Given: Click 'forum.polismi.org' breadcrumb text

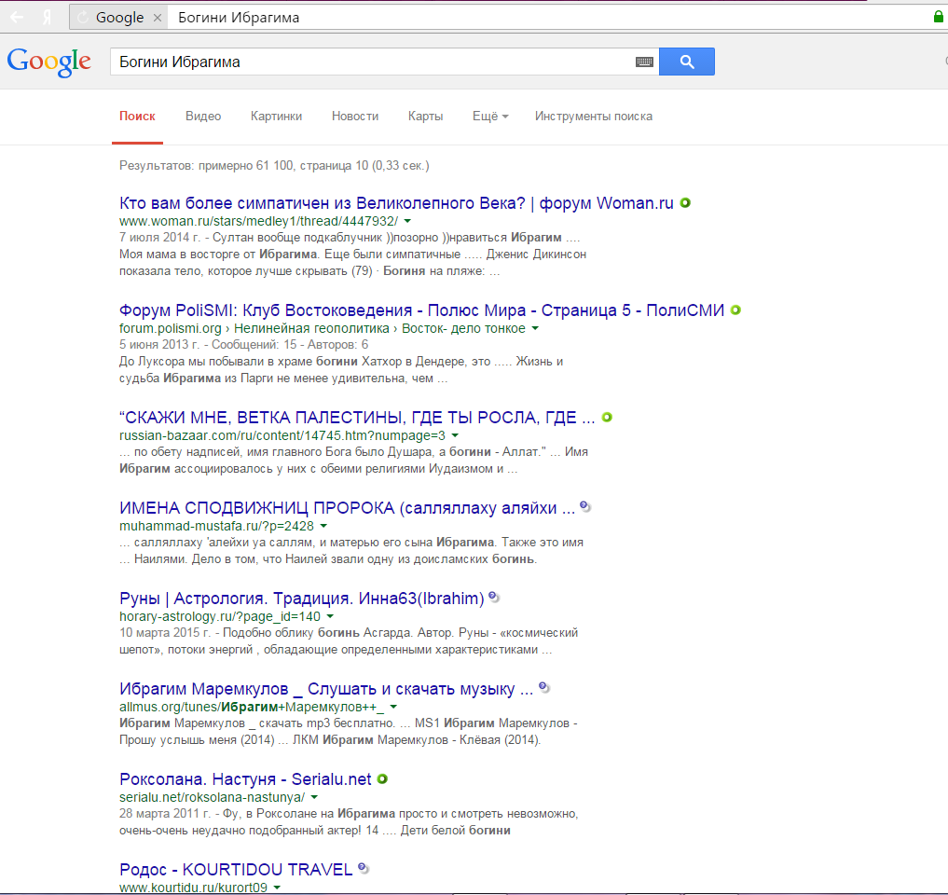Looking at the screenshot, I should tap(171, 328).
